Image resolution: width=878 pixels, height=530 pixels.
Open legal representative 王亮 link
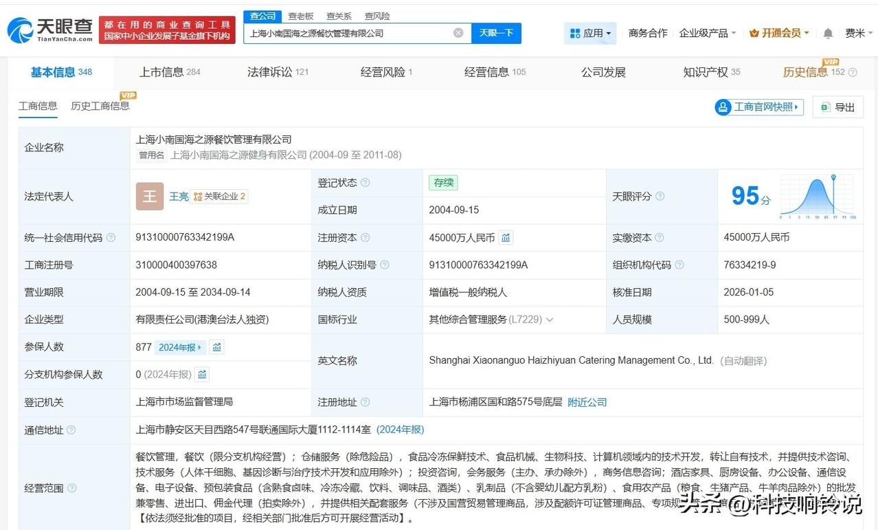tap(179, 197)
